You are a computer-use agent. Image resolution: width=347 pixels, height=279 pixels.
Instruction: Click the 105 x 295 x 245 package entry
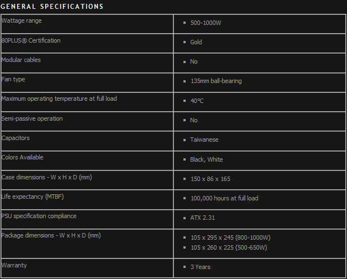230,237
